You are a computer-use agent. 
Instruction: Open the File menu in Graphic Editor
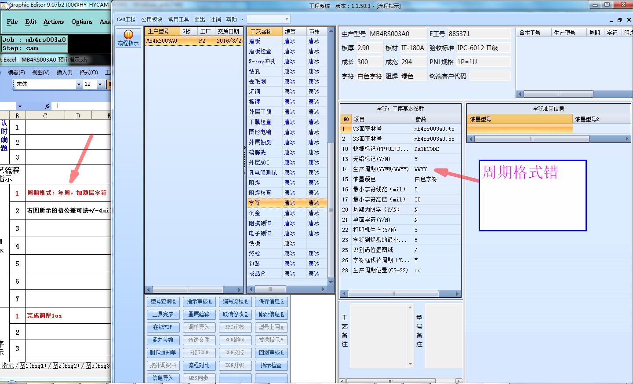(12, 22)
